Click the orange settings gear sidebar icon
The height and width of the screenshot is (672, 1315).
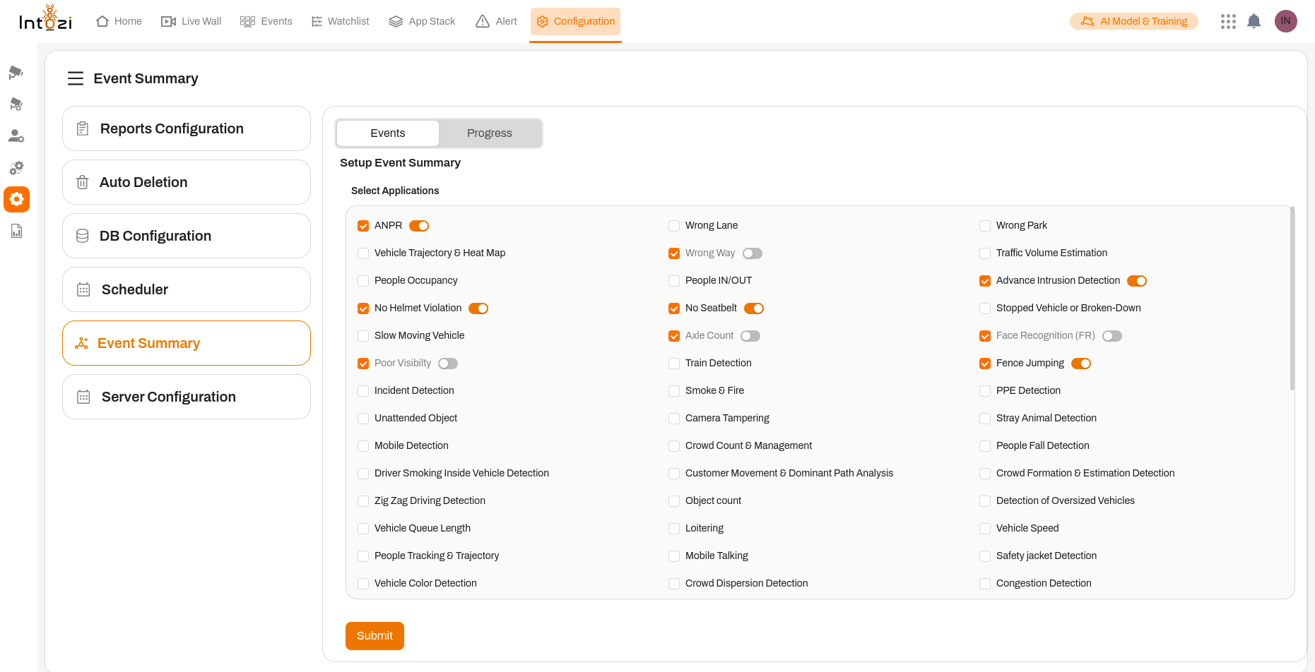(16, 199)
